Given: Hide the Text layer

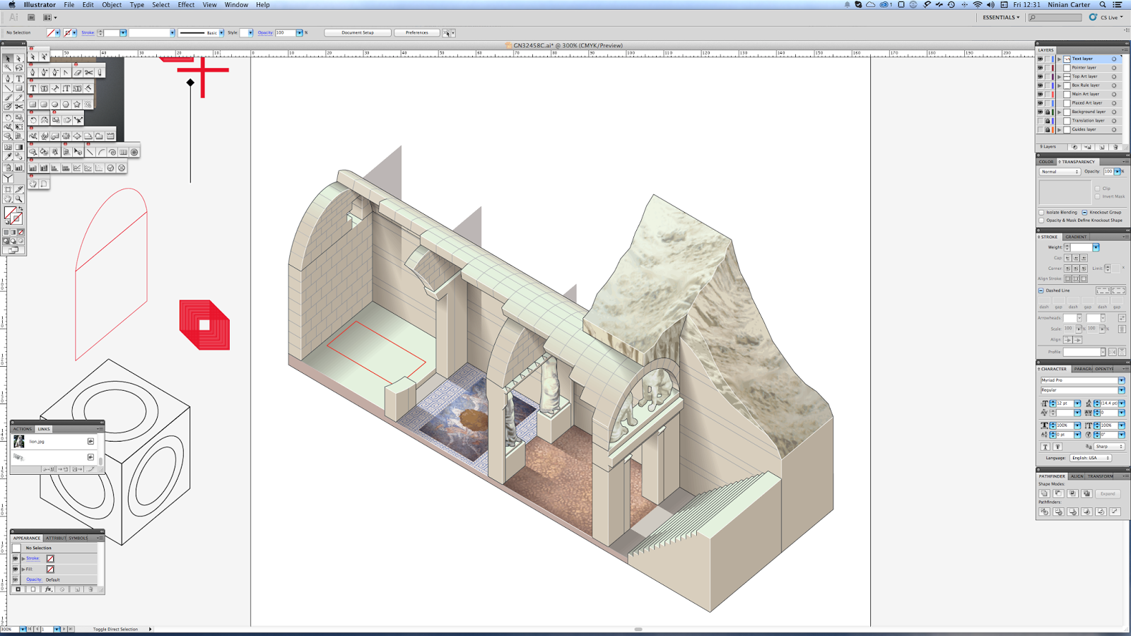Looking at the screenshot, I should [1040, 59].
